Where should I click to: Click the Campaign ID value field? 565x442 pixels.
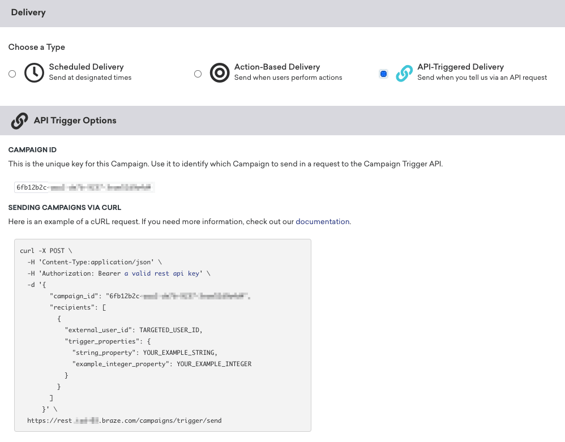[84, 187]
